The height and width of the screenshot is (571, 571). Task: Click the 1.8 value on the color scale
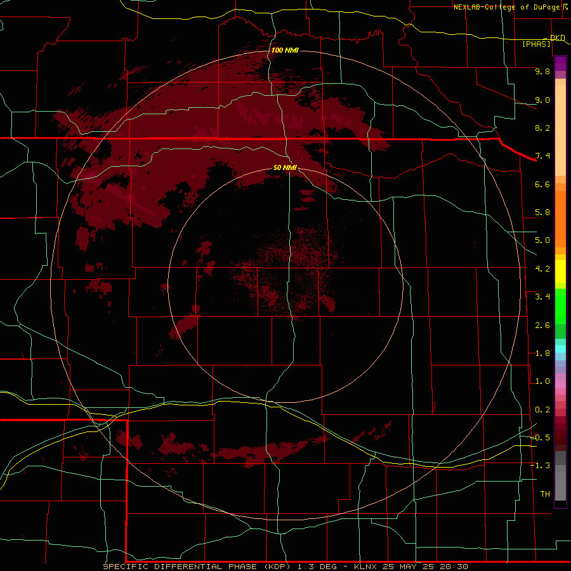[x=542, y=353]
